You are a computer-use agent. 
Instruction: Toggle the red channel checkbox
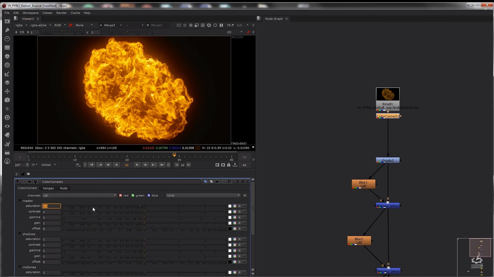click(x=121, y=196)
